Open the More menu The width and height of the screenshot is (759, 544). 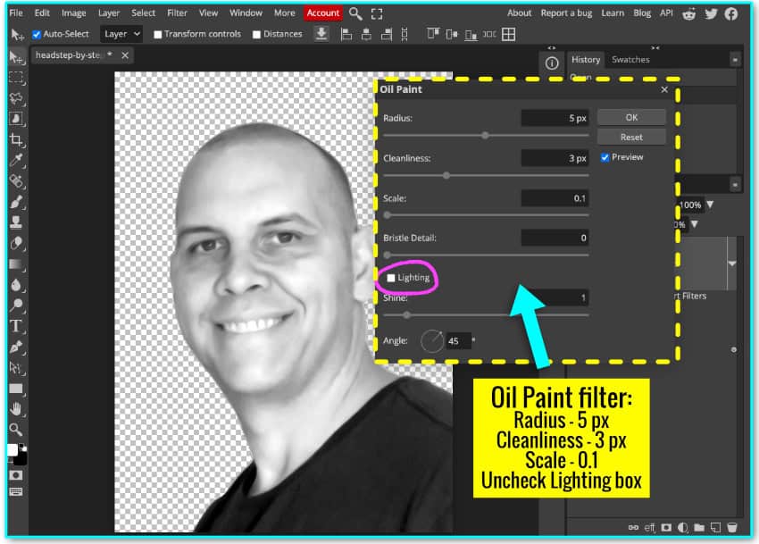coord(285,13)
